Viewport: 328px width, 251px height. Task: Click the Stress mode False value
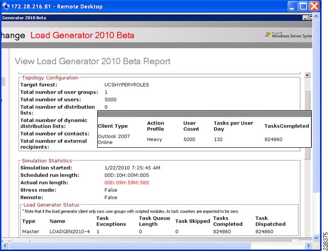click(x=111, y=190)
